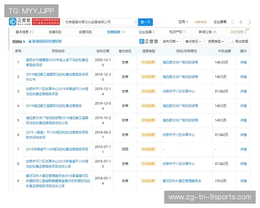The height and width of the screenshot is (208, 260).
Task: Click 详情 for row 6
Action: [243, 135]
